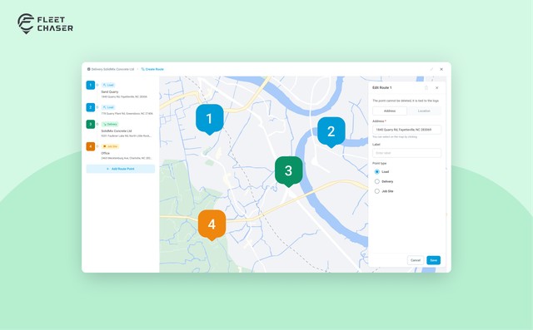Select the SolidMix Concrete Ltd point name
The width and height of the screenshot is (533, 330).
[117, 131]
